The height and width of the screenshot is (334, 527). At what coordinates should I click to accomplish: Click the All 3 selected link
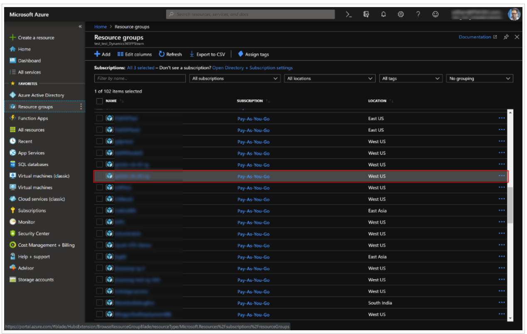coord(140,68)
